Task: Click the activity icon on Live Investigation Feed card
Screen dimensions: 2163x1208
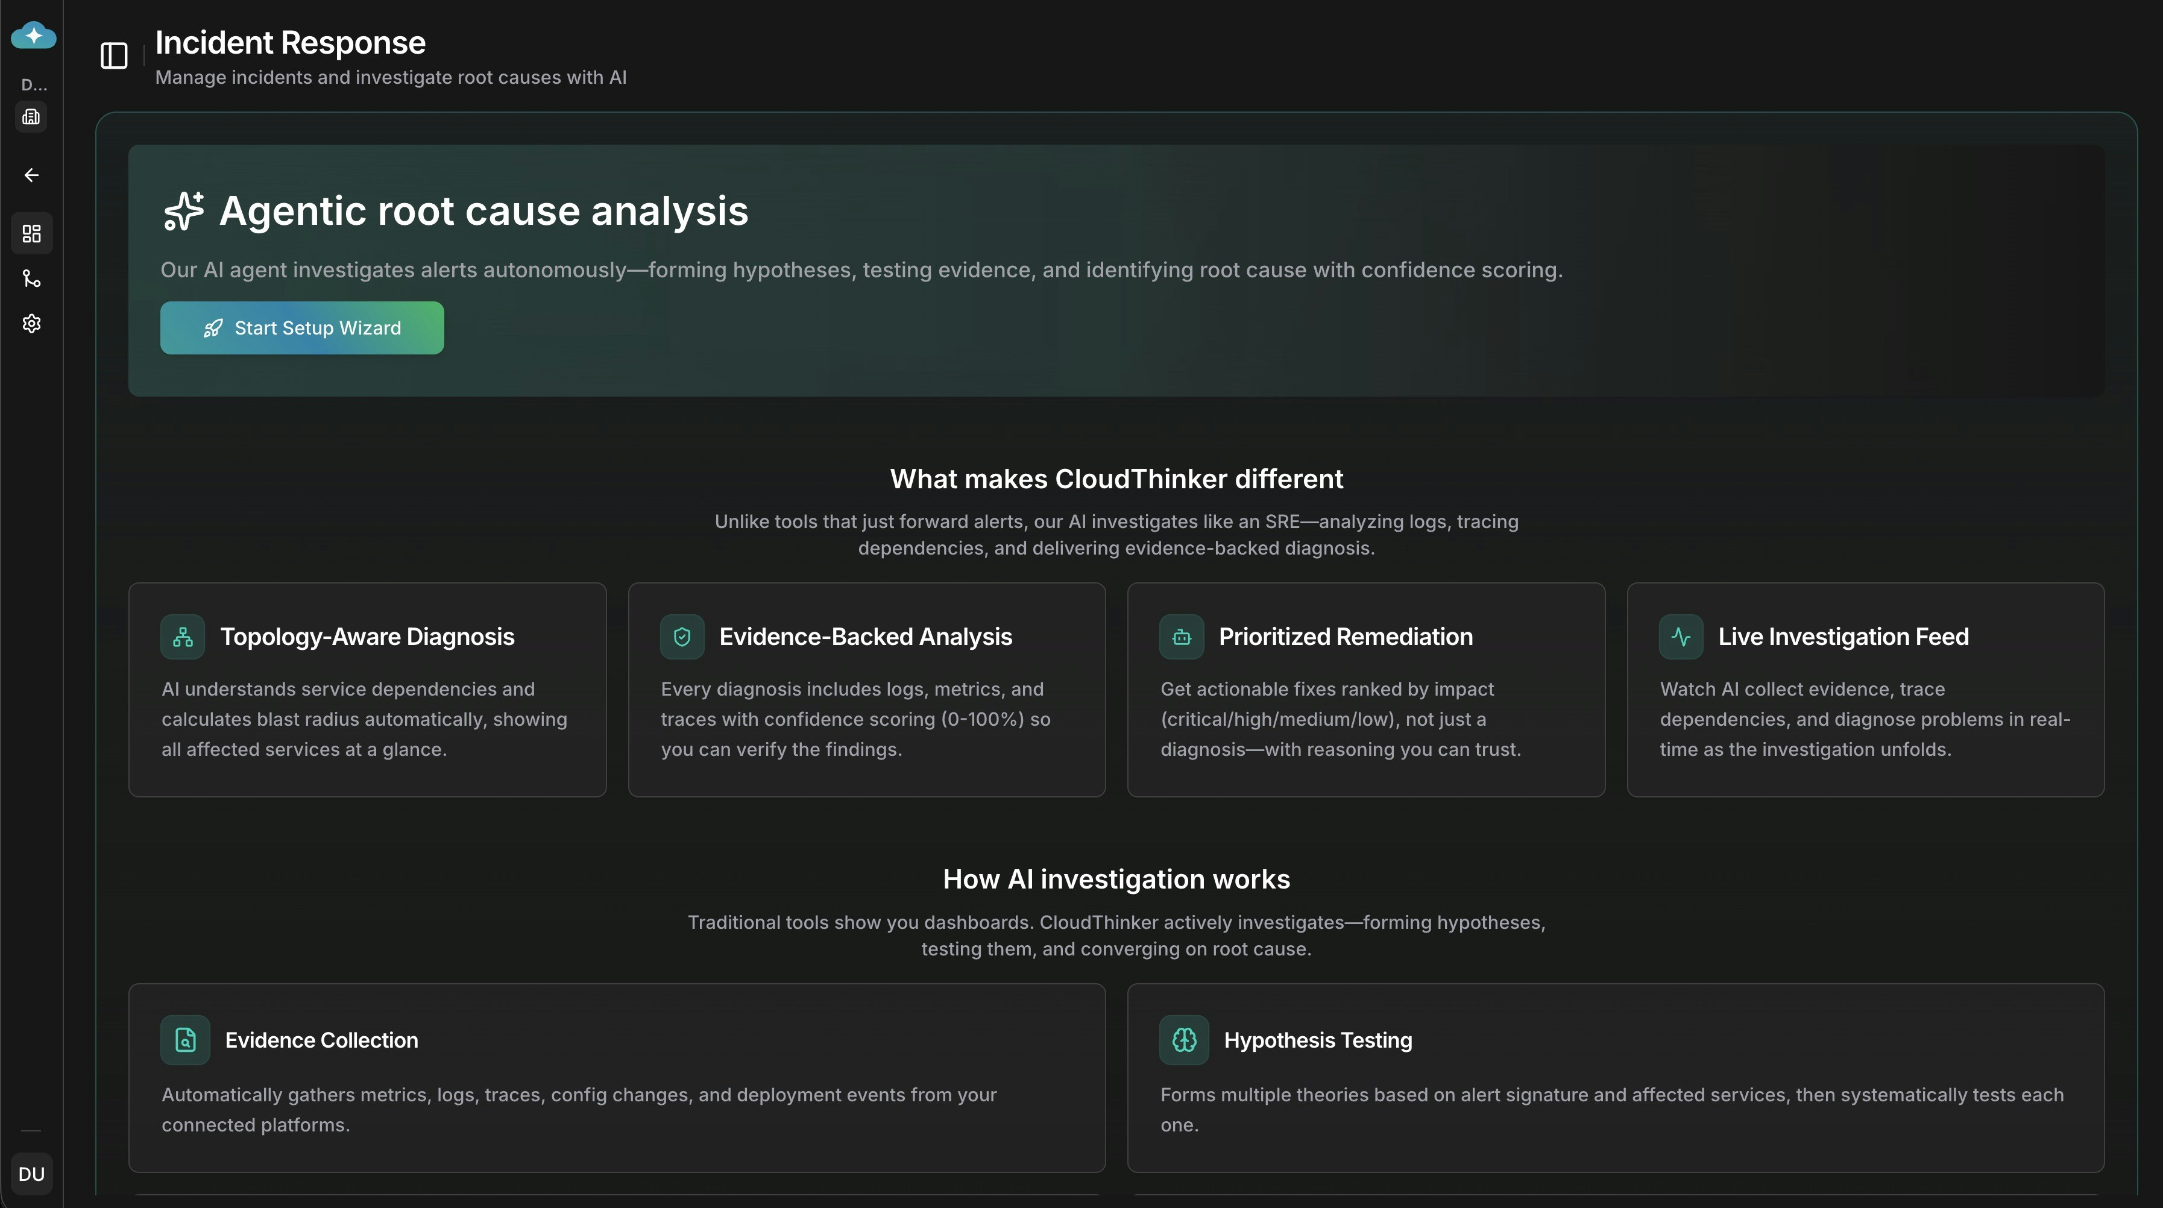Action: (x=1681, y=637)
